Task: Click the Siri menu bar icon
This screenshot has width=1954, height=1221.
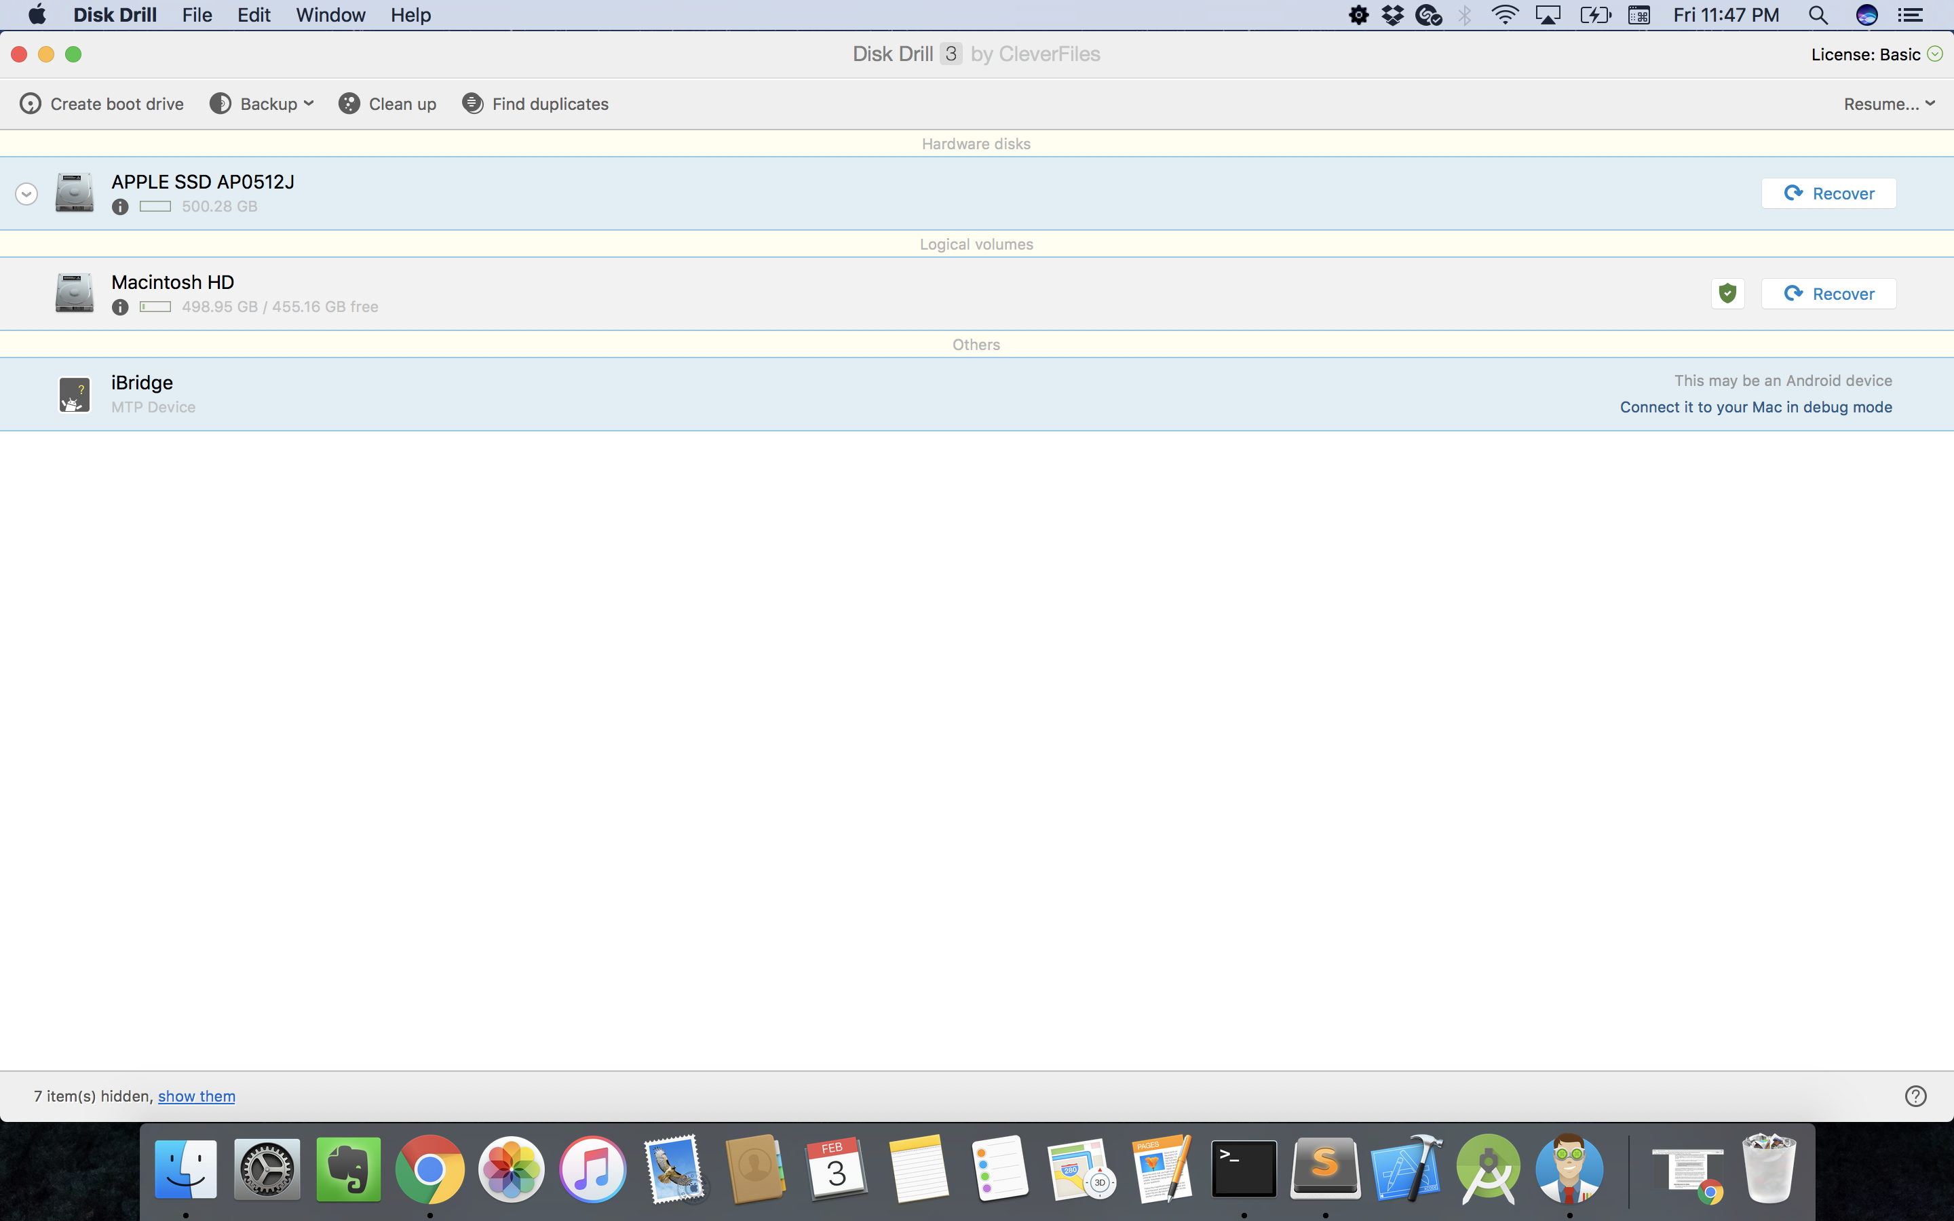Action: coord(1866,14)
